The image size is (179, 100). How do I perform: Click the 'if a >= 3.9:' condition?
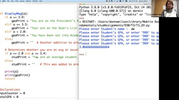15,17
